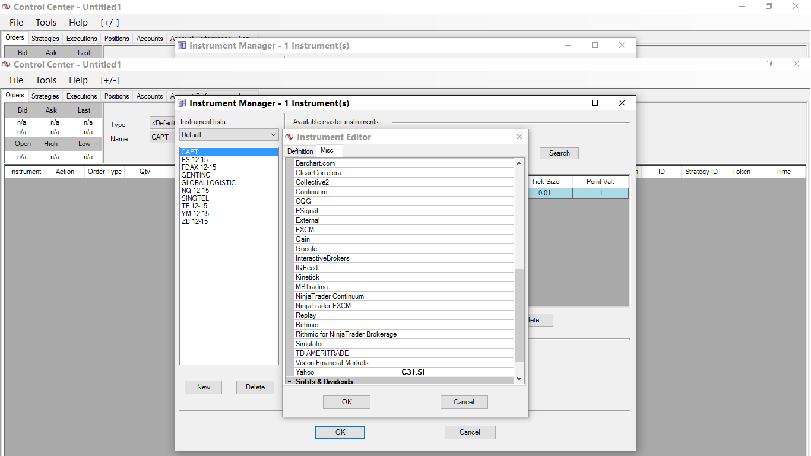Click the MBTrading row label
This screenshot has height=456, width=811.
point(312,287)
